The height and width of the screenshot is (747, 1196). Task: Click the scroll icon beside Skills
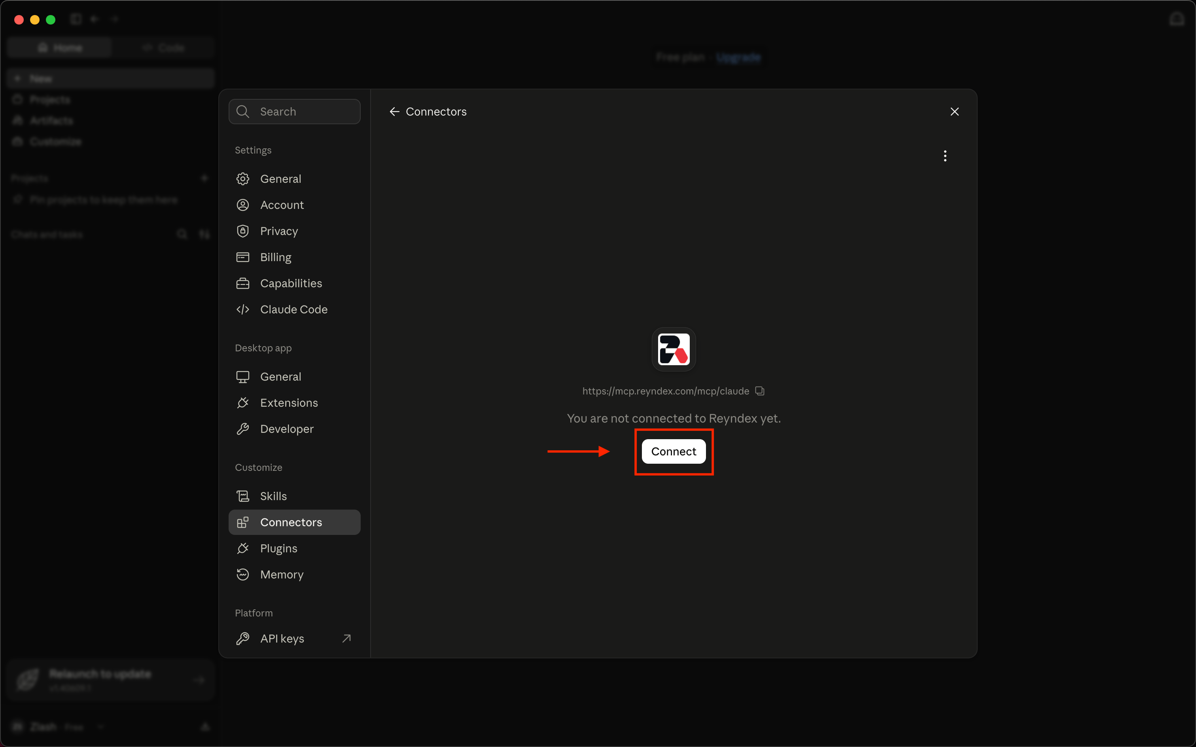click(x=242, y=497)
